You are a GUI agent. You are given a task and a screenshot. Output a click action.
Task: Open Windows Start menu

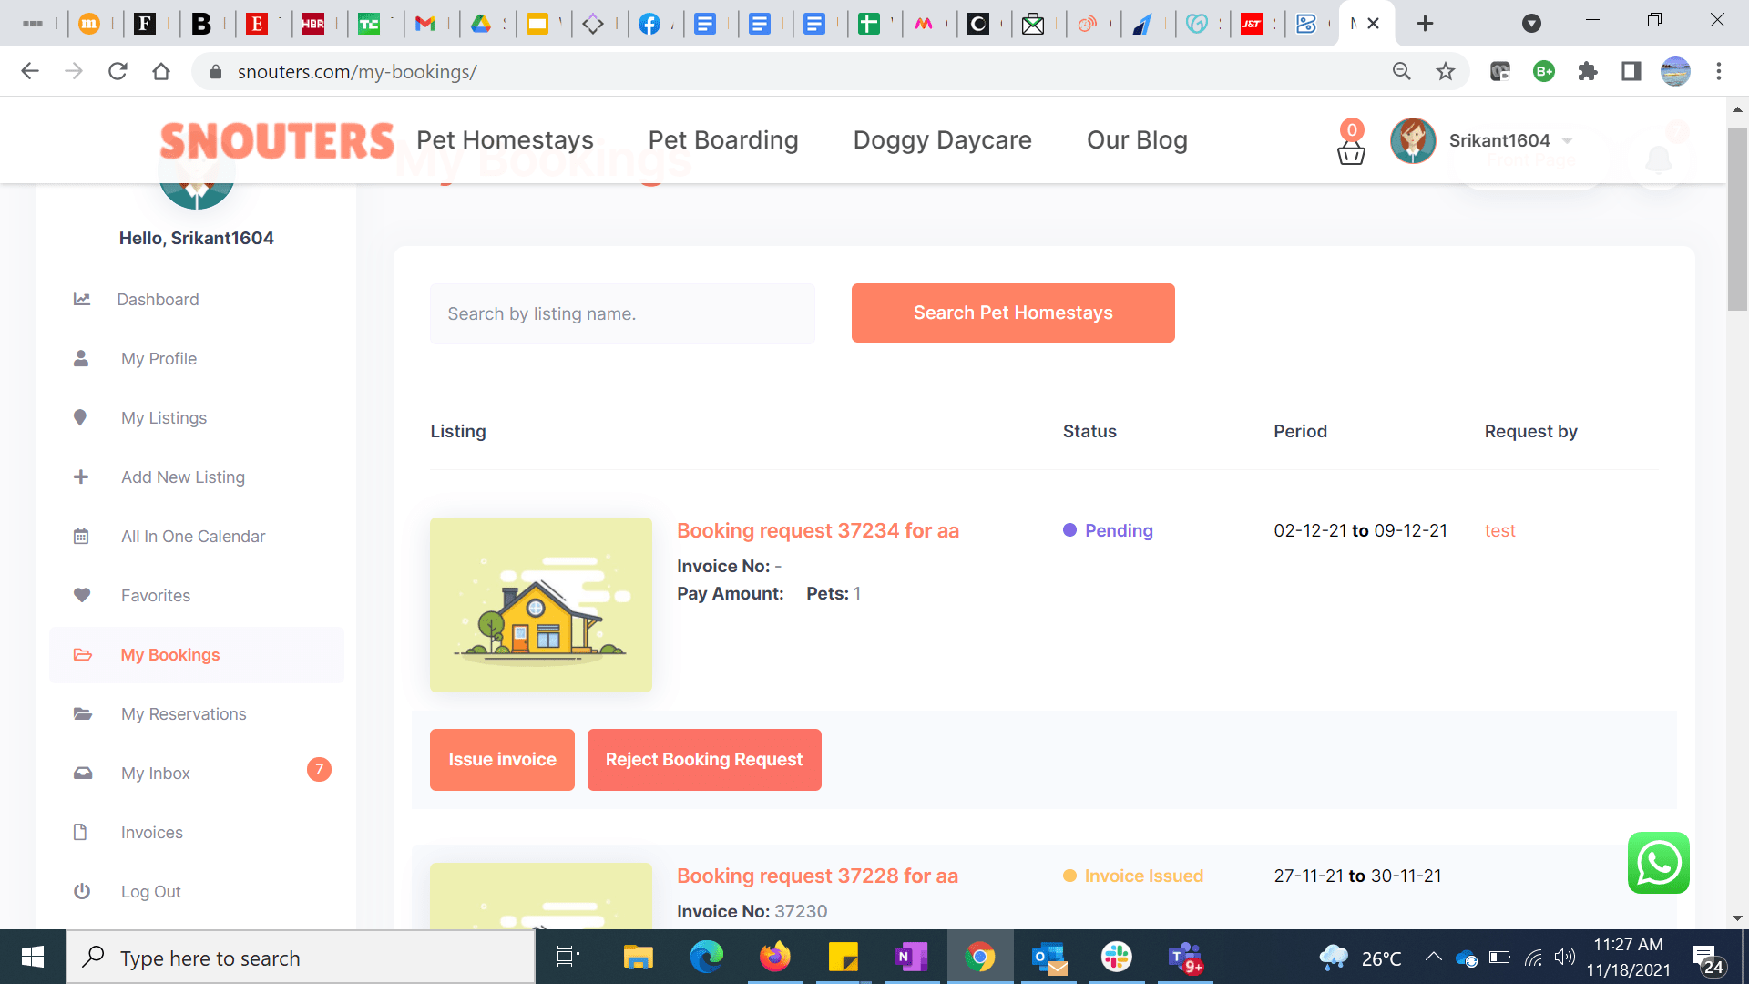tap(33, 957)
